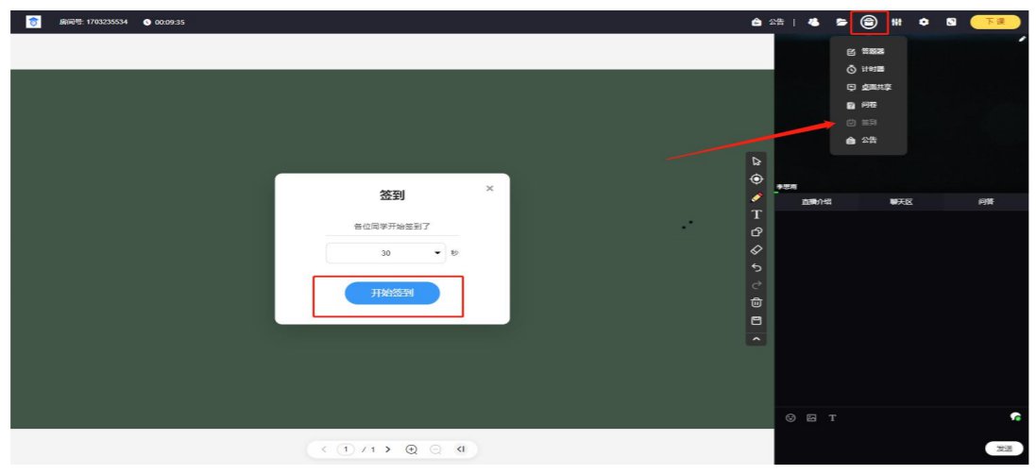Viewport: 1036px width, 475px height.
Task: Open the 30 seconds duration dropdown
Action: point(386,253)
